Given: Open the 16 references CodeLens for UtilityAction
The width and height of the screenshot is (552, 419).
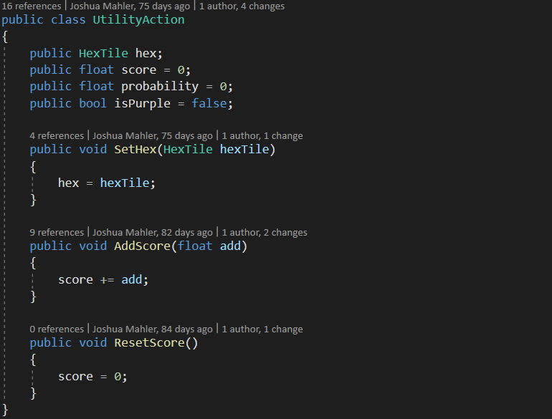Looking at the screenshot, I should click(x=33, y=6).
